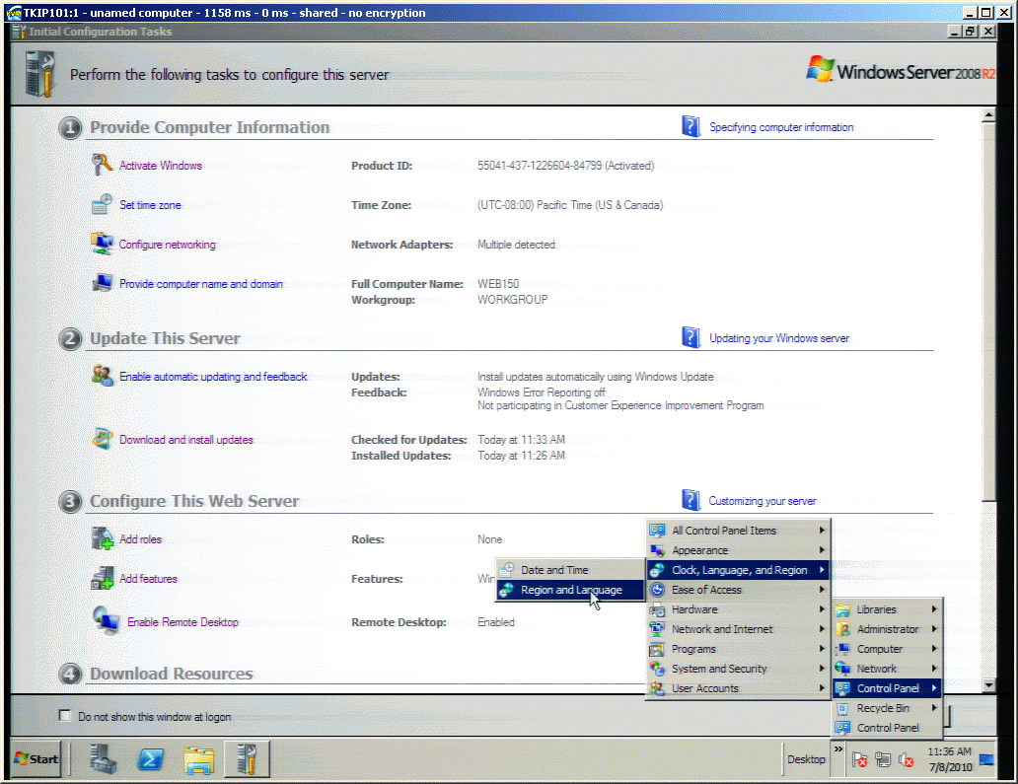
Task: Expand Network and Internet submenu arrow
Action: tap(822, 629)
